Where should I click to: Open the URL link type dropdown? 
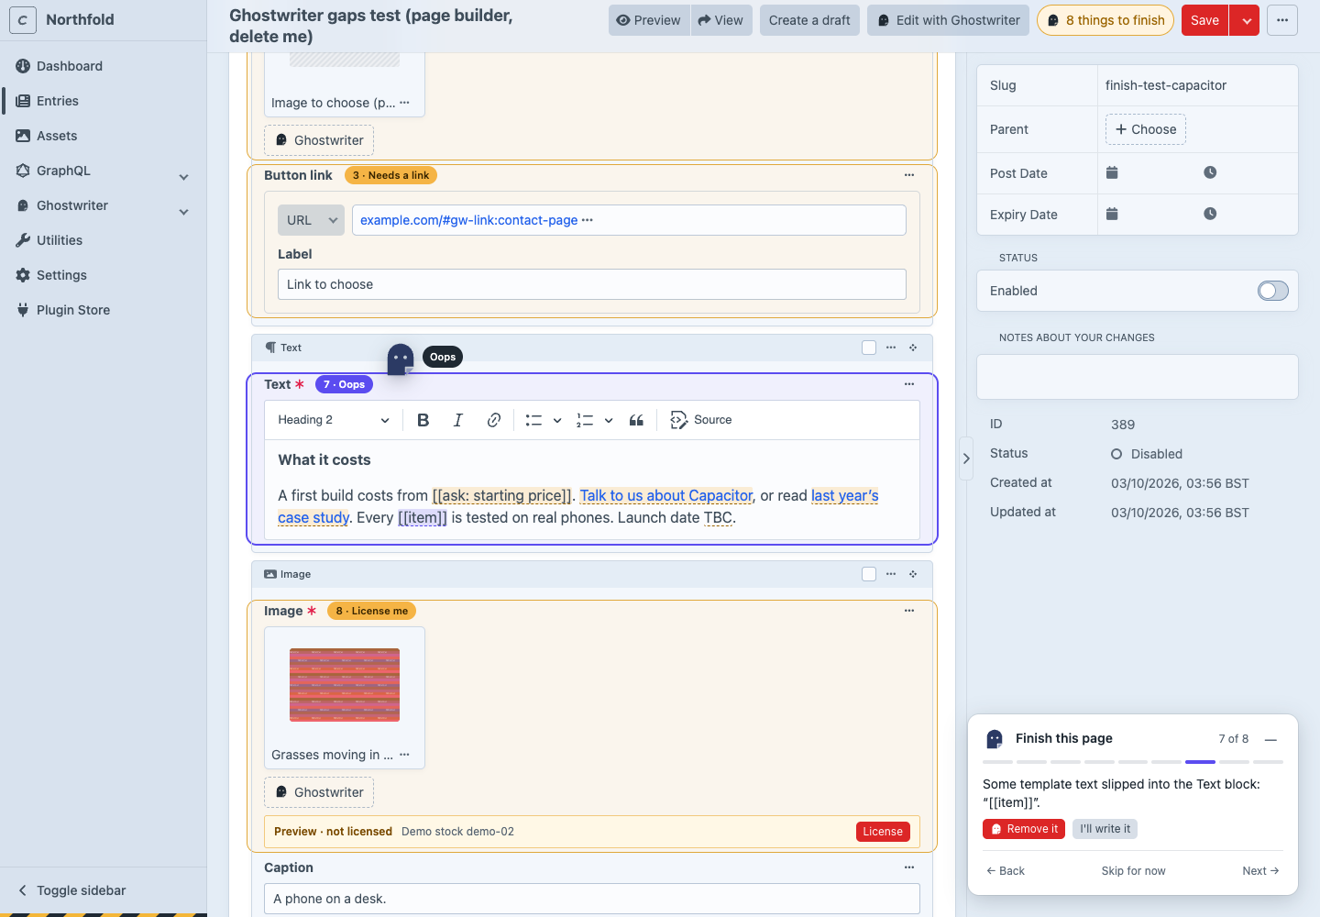[311, 220]
